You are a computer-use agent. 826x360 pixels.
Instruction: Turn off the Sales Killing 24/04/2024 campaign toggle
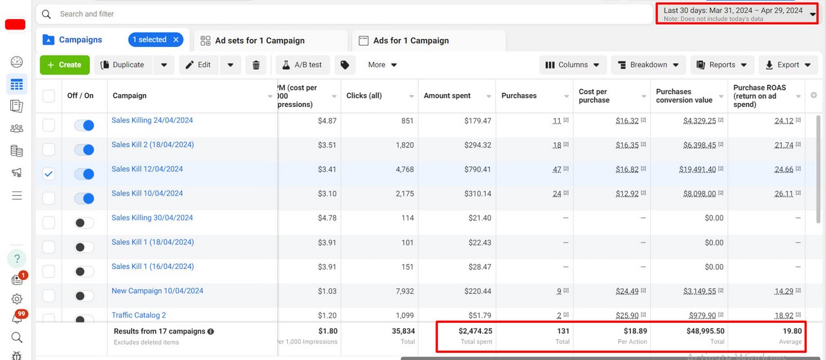click(84, 126)
